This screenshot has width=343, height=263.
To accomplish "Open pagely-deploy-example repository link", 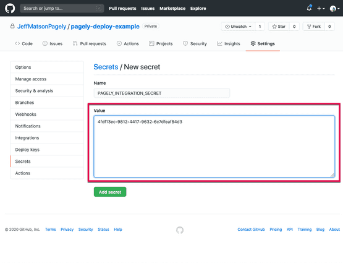I will [x=105, y=27].
